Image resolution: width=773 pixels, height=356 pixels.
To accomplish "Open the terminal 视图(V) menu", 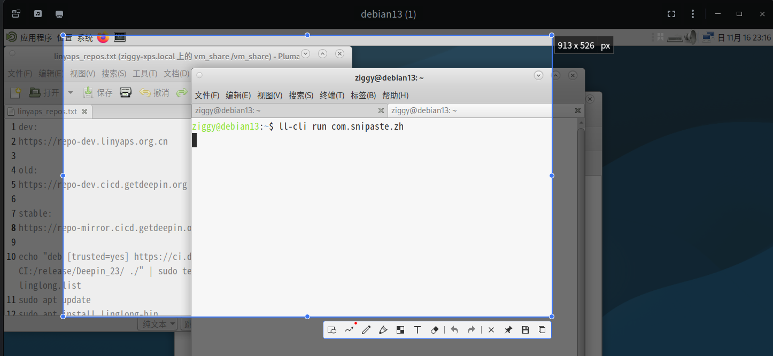I will (x=270, y=95).
